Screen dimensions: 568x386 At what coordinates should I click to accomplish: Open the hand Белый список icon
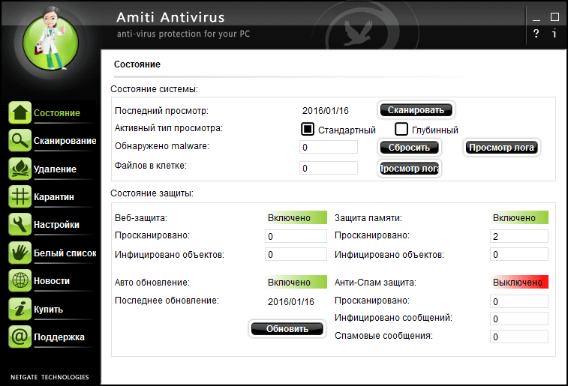[20, 253]
